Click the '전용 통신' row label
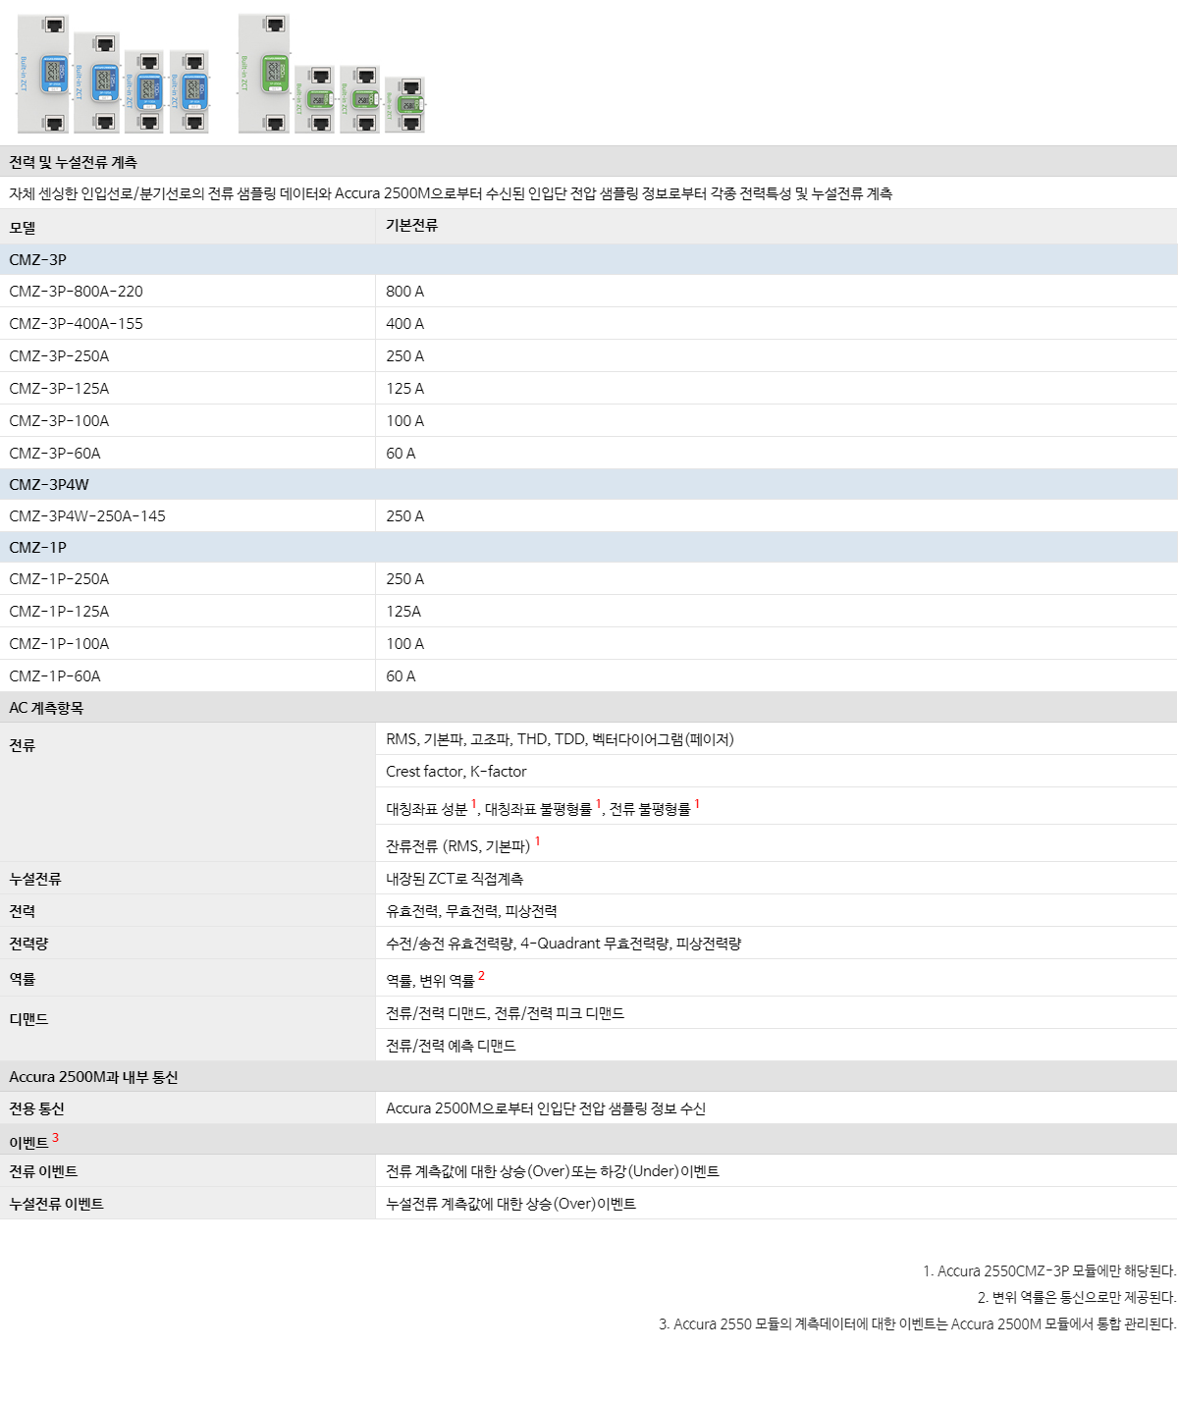The image size is (1178, 1404). tap(36, 1108)
